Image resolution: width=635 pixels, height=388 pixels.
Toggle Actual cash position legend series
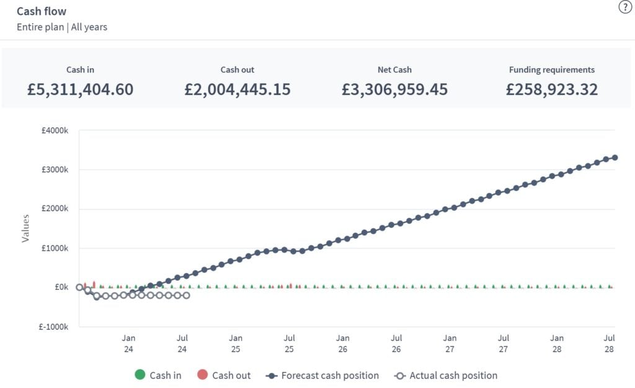[445, 376]
